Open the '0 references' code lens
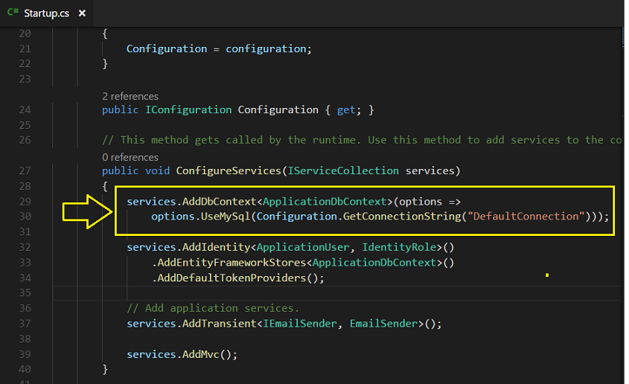 click(x=130, y=157)
